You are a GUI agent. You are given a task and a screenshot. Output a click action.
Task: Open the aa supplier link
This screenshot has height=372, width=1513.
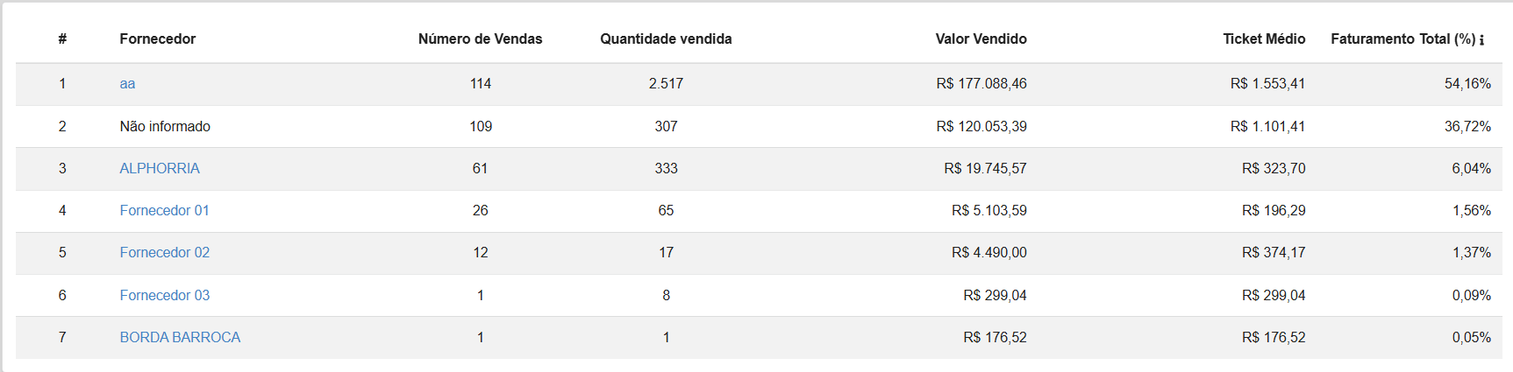127,84
